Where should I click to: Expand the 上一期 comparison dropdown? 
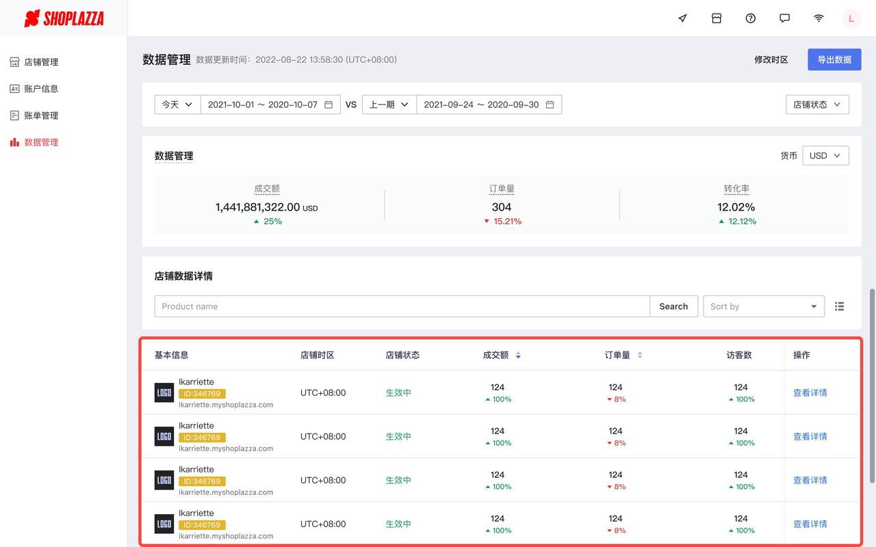click(x=389, y=105)
